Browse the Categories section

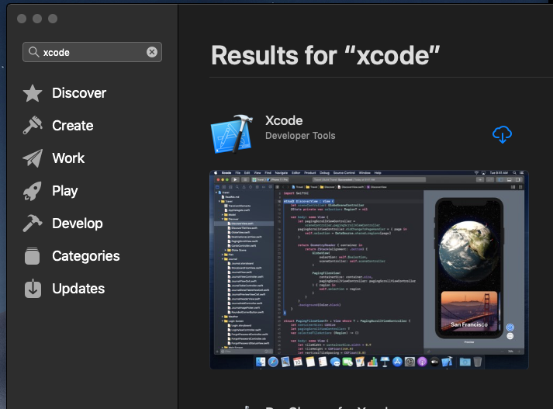pyautogui.click(x=86, y=256)
